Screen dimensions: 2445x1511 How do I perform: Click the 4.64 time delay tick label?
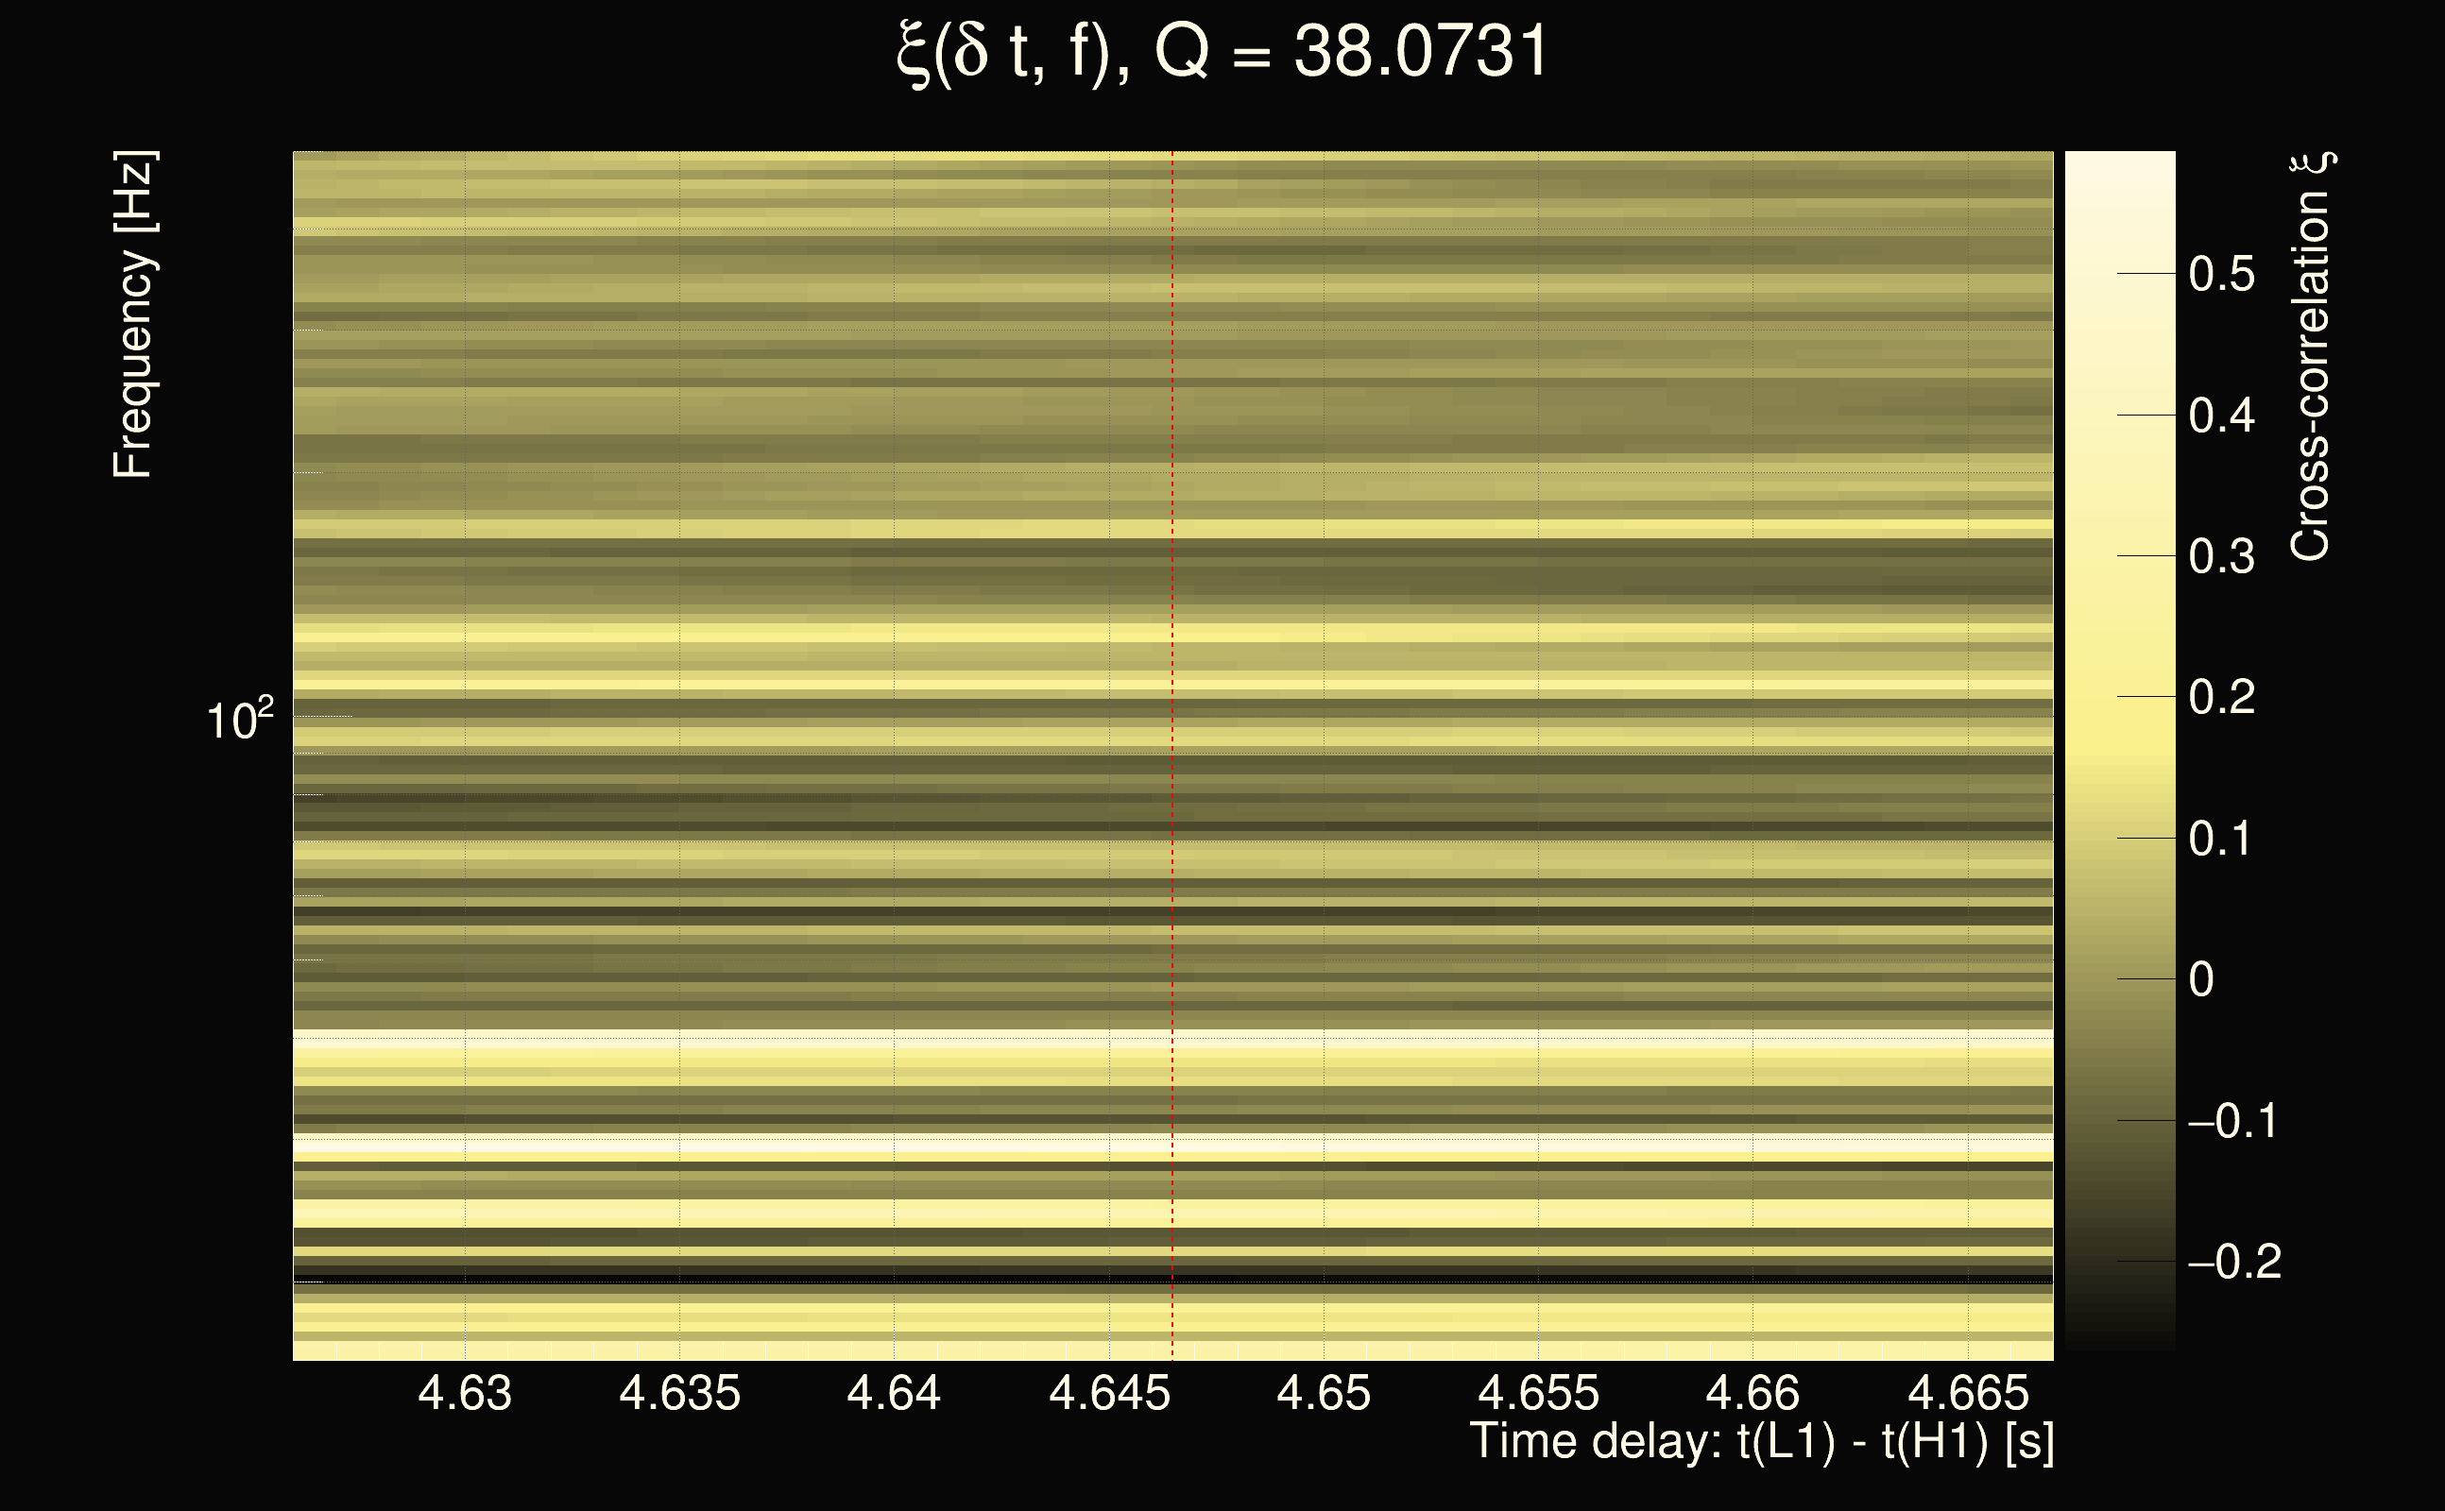(894, 1393)
